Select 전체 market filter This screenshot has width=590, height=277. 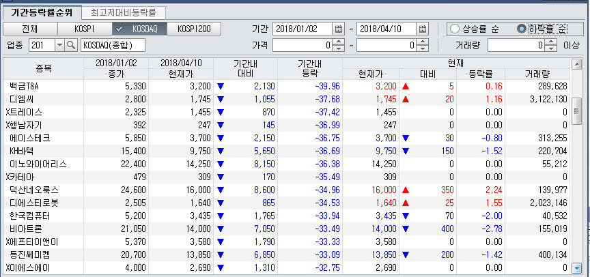click(x=30, y=29)
